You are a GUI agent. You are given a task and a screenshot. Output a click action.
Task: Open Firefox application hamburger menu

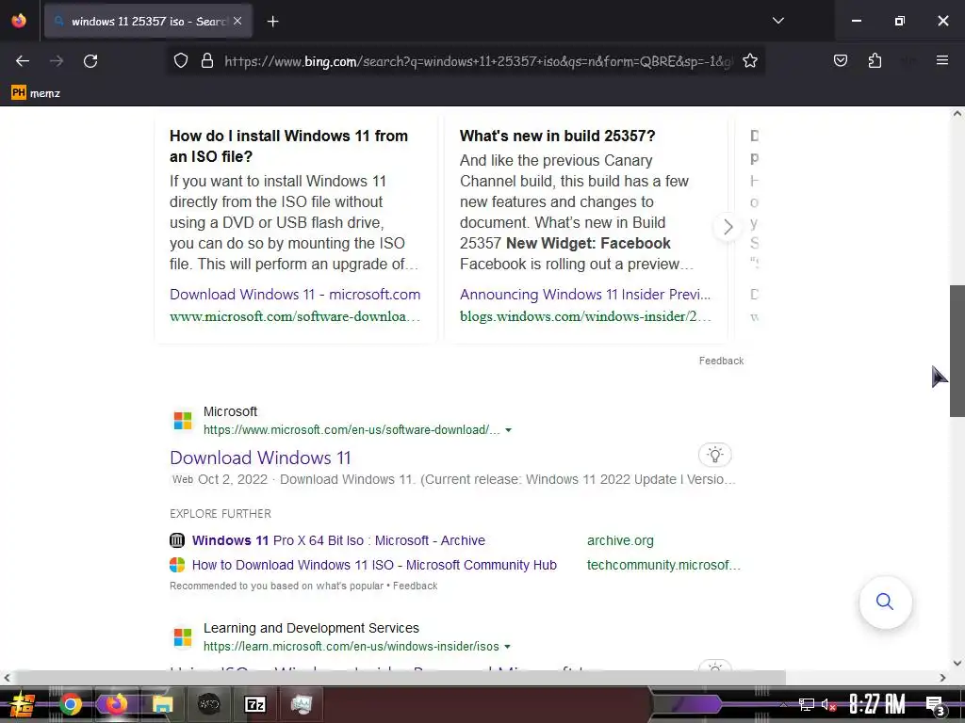941,60
